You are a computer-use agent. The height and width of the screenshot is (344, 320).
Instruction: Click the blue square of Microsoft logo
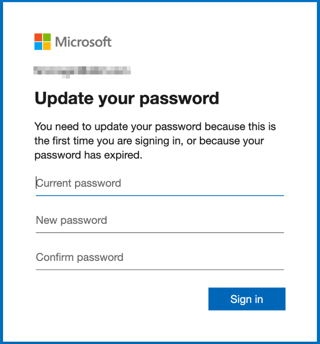click(x=39, y=46)
